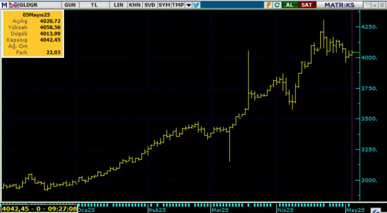Select the Kapanış value 4042,45 in info box

pyautogui.click(x=50, y=40)
